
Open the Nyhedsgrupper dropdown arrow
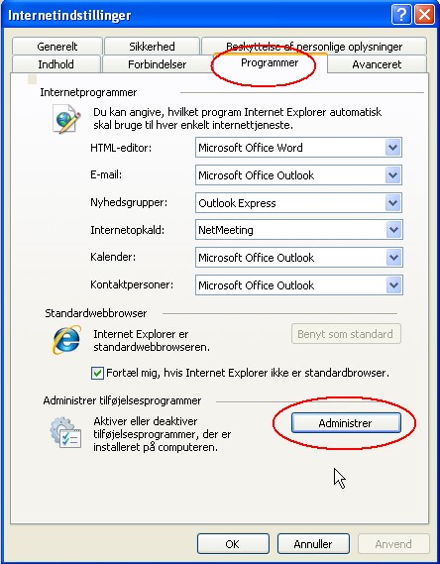click(392, 203)
